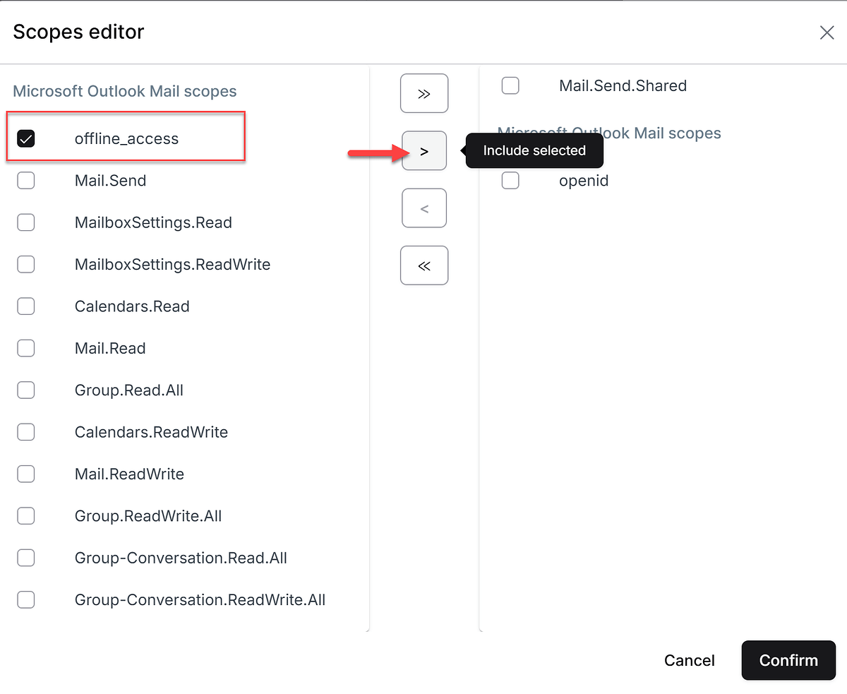Uncheck the offline_access checkbox

[26, 139]
